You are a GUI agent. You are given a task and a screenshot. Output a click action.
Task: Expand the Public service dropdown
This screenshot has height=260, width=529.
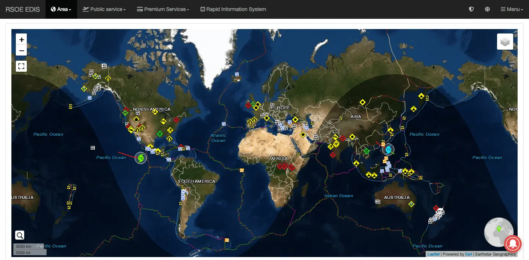104,9
